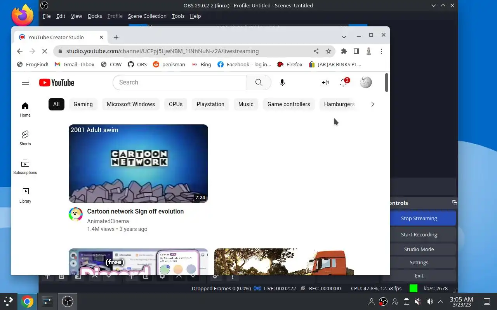Click the YouTube search input field
This screenshot has height=310, width=497.
[x=180, y=82]
